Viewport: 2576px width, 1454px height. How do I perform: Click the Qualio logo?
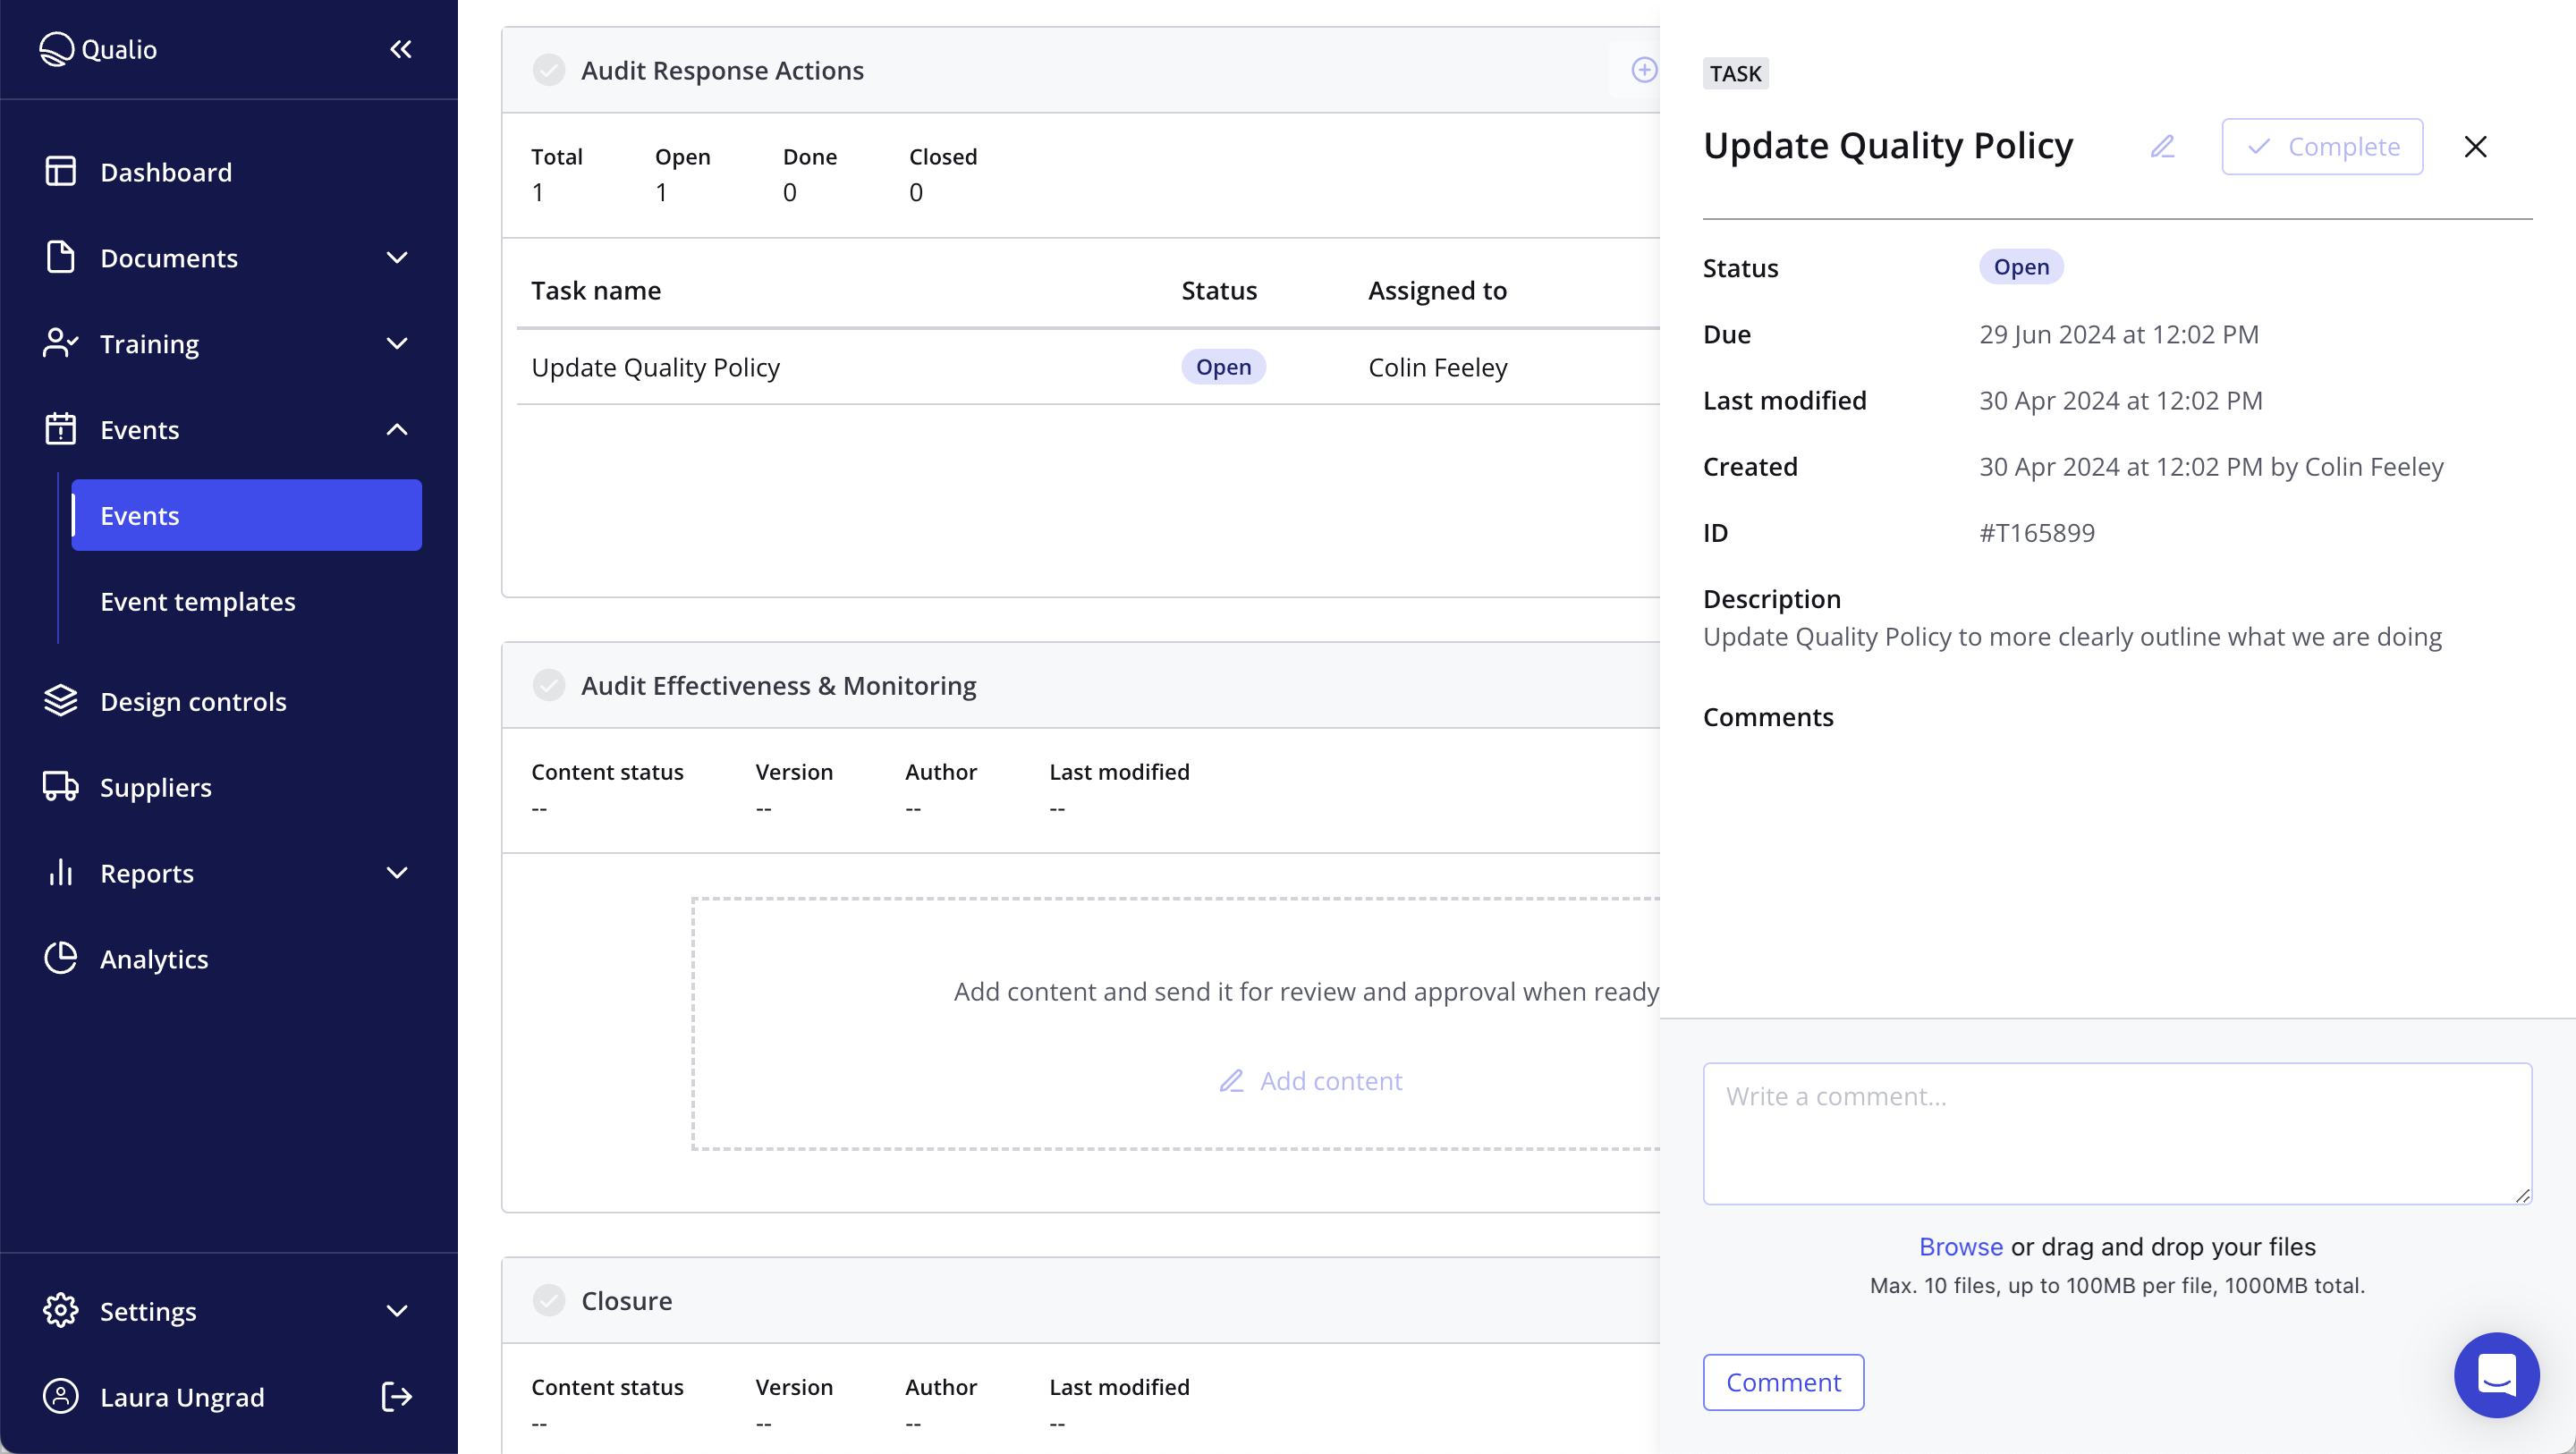(x=98, y=49)
